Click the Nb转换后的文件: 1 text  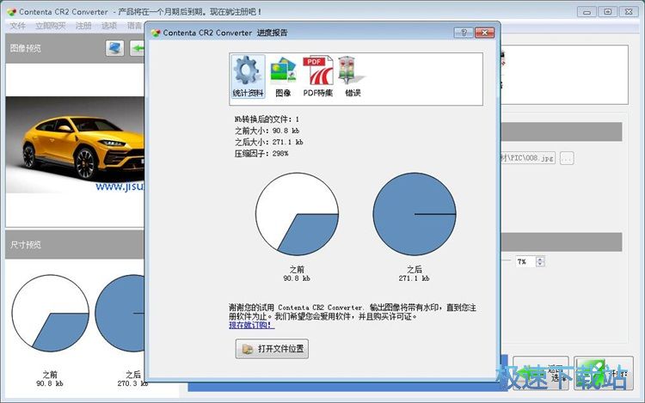267,119
